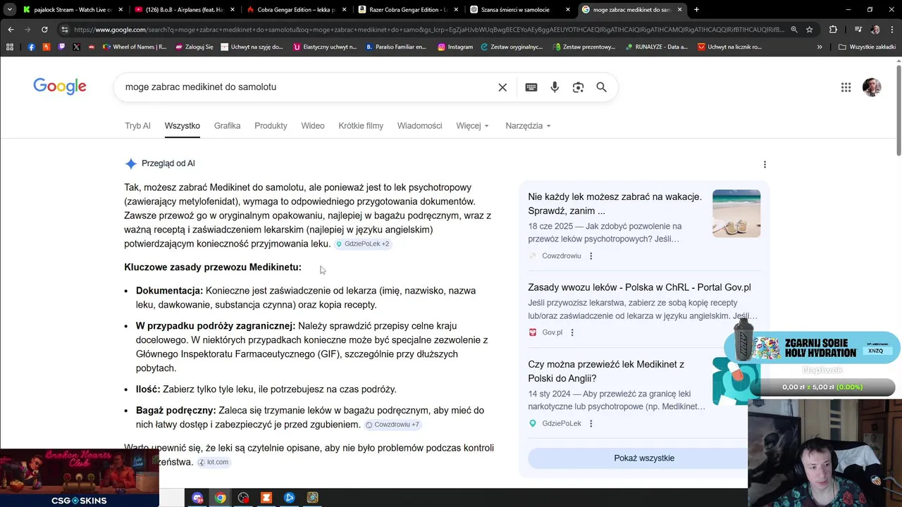This screenshot has height=507, width=902.
Task: Open options for the Gov.pl source
Action: click(x=572, y=332)
